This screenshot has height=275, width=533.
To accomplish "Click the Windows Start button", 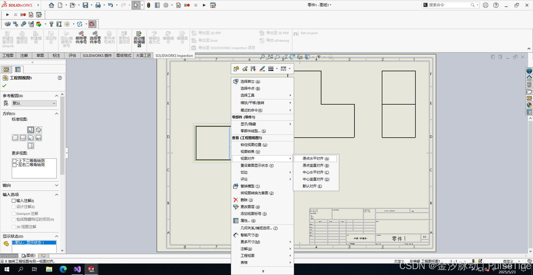I will pyautogui.click(x=7, y=269).
